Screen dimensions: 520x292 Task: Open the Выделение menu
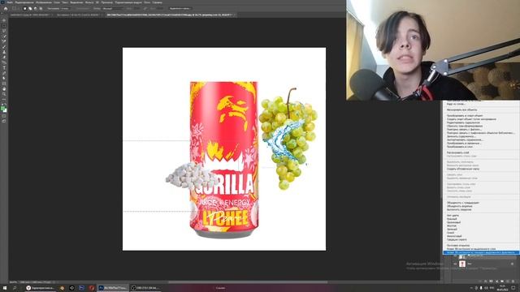click(x=76, y=2)
